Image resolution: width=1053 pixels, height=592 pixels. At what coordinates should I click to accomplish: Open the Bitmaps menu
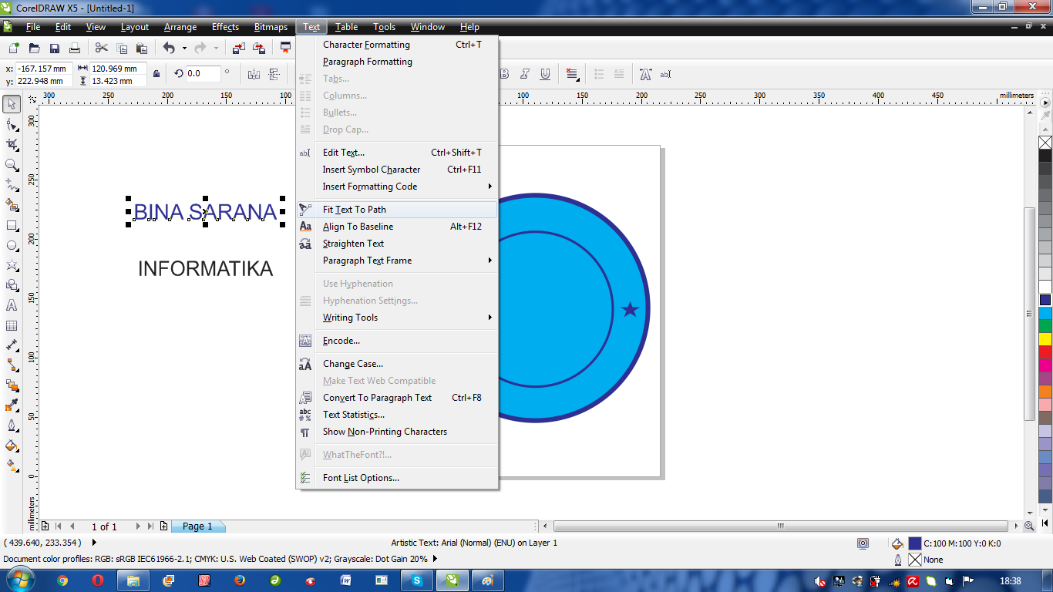tap(271, 27)
